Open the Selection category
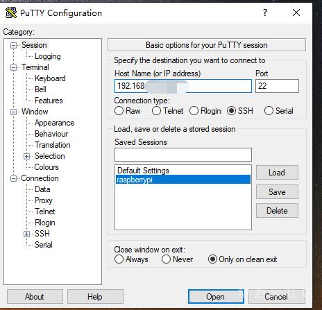322x310 pixels. click(50, 156)
